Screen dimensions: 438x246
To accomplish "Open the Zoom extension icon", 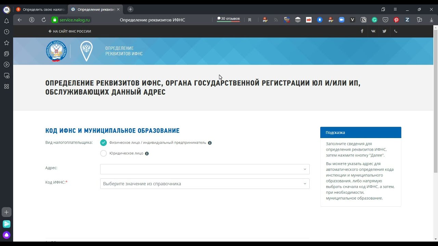I will click(342, 20).
